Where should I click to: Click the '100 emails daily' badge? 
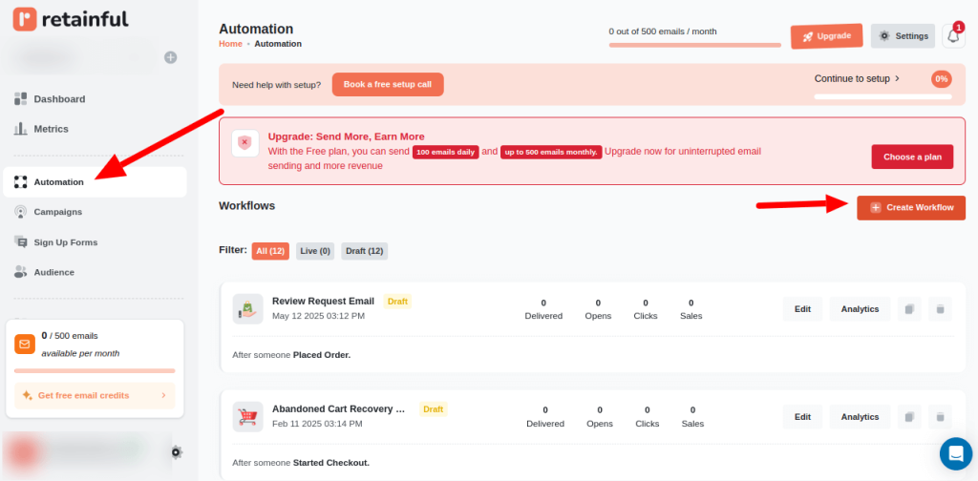pyautogui.click(x=445, y=152)
